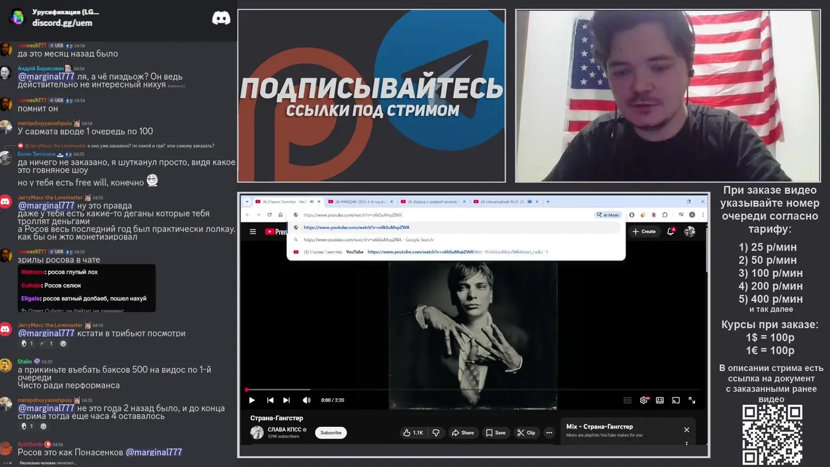Image resolution: width=830 pixels, height=467 pixels.
Task: Like the video with 1.1K likes
Action: pos(413,433)
